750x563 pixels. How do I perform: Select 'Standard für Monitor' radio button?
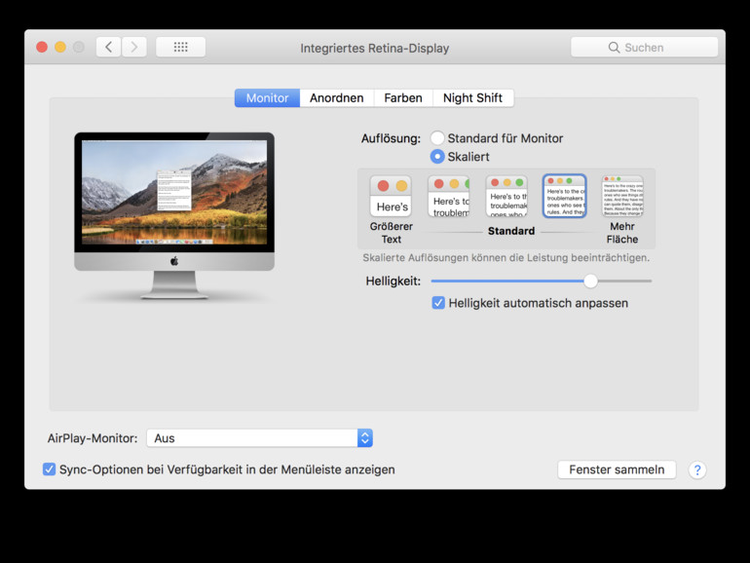click(x=437, y=138)
